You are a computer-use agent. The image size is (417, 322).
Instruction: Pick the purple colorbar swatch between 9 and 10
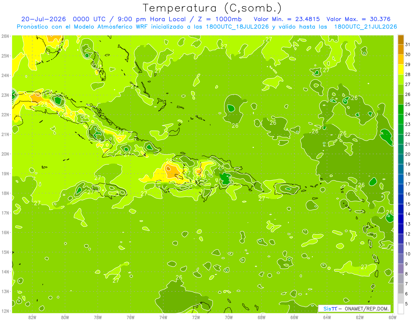click(401, 259)
